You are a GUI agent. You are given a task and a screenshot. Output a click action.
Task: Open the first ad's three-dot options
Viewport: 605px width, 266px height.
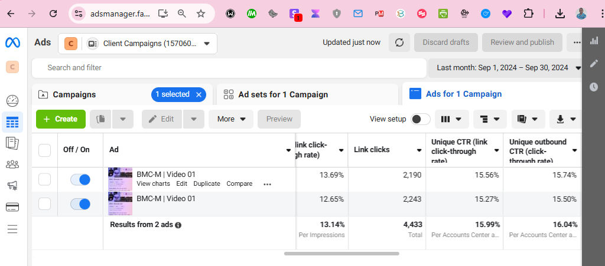(x=268, y=185)
